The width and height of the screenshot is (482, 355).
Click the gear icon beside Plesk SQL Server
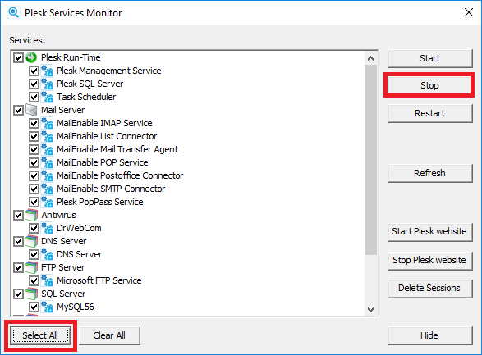pyautogui.click(x=47, y=84)
